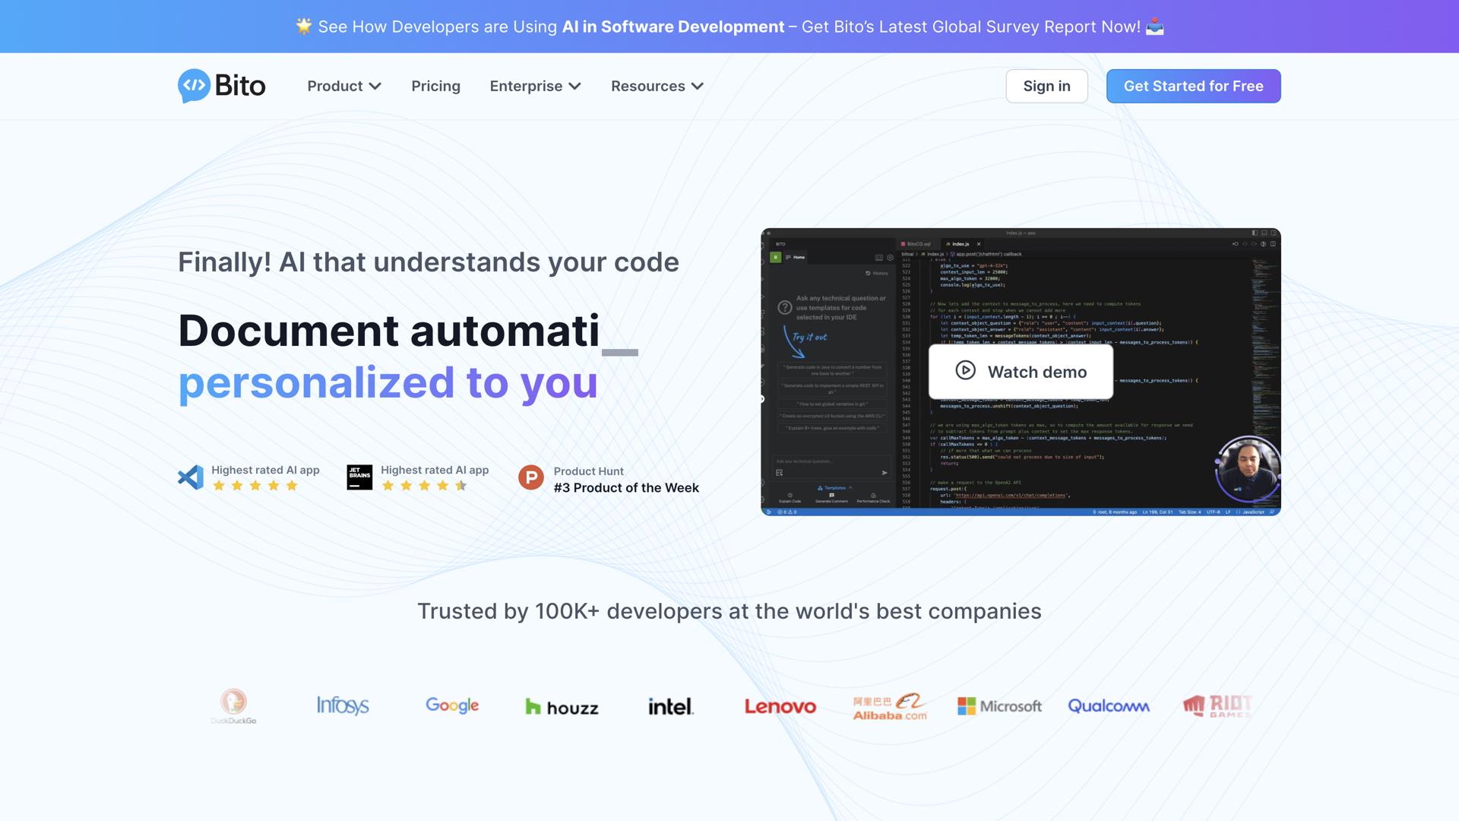Image resolution: width=1459 pixels, height=821 pixels.
Task: Click #3 Product of the Week text
Action: 626,488
